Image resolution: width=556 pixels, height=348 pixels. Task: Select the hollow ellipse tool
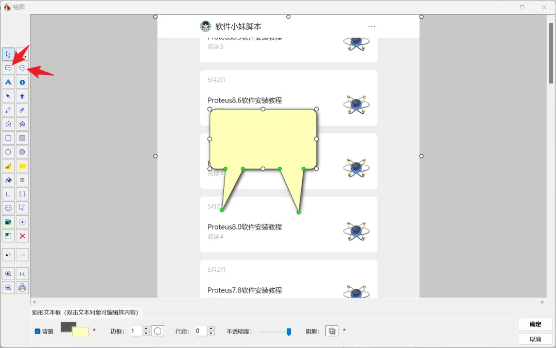coord(8,152)
